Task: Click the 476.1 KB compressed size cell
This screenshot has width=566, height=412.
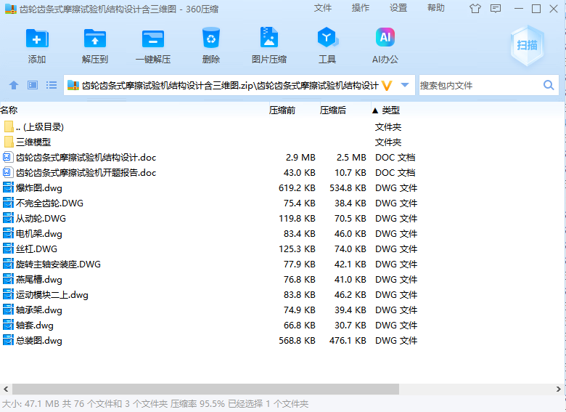Action: [x=348, y=341]
